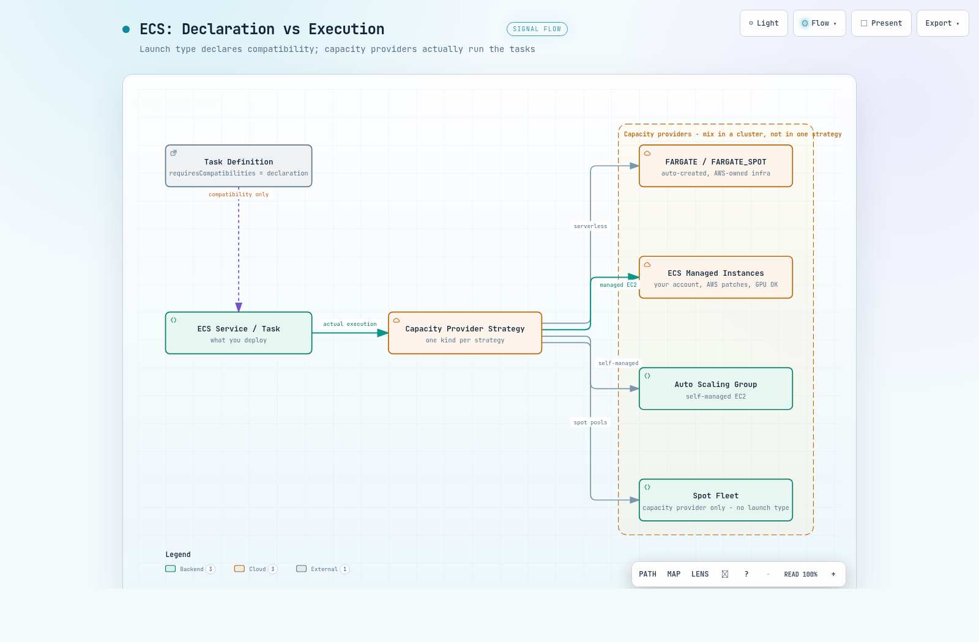Click the 'actual execution' edge label

pos(350,324)
